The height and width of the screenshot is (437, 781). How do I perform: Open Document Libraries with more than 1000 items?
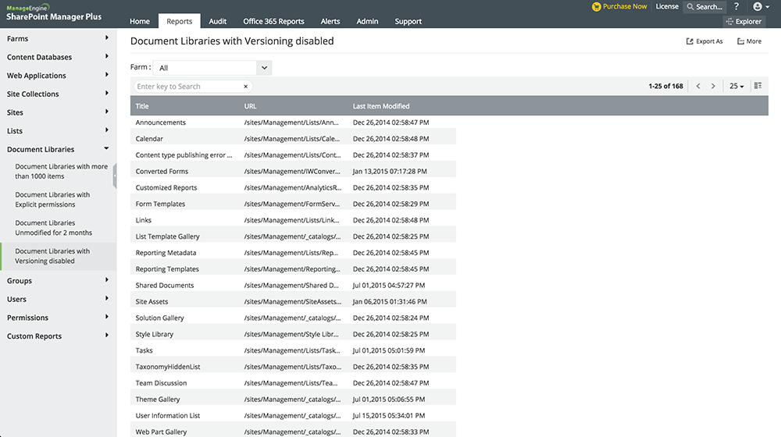click(x=61, y=171)
